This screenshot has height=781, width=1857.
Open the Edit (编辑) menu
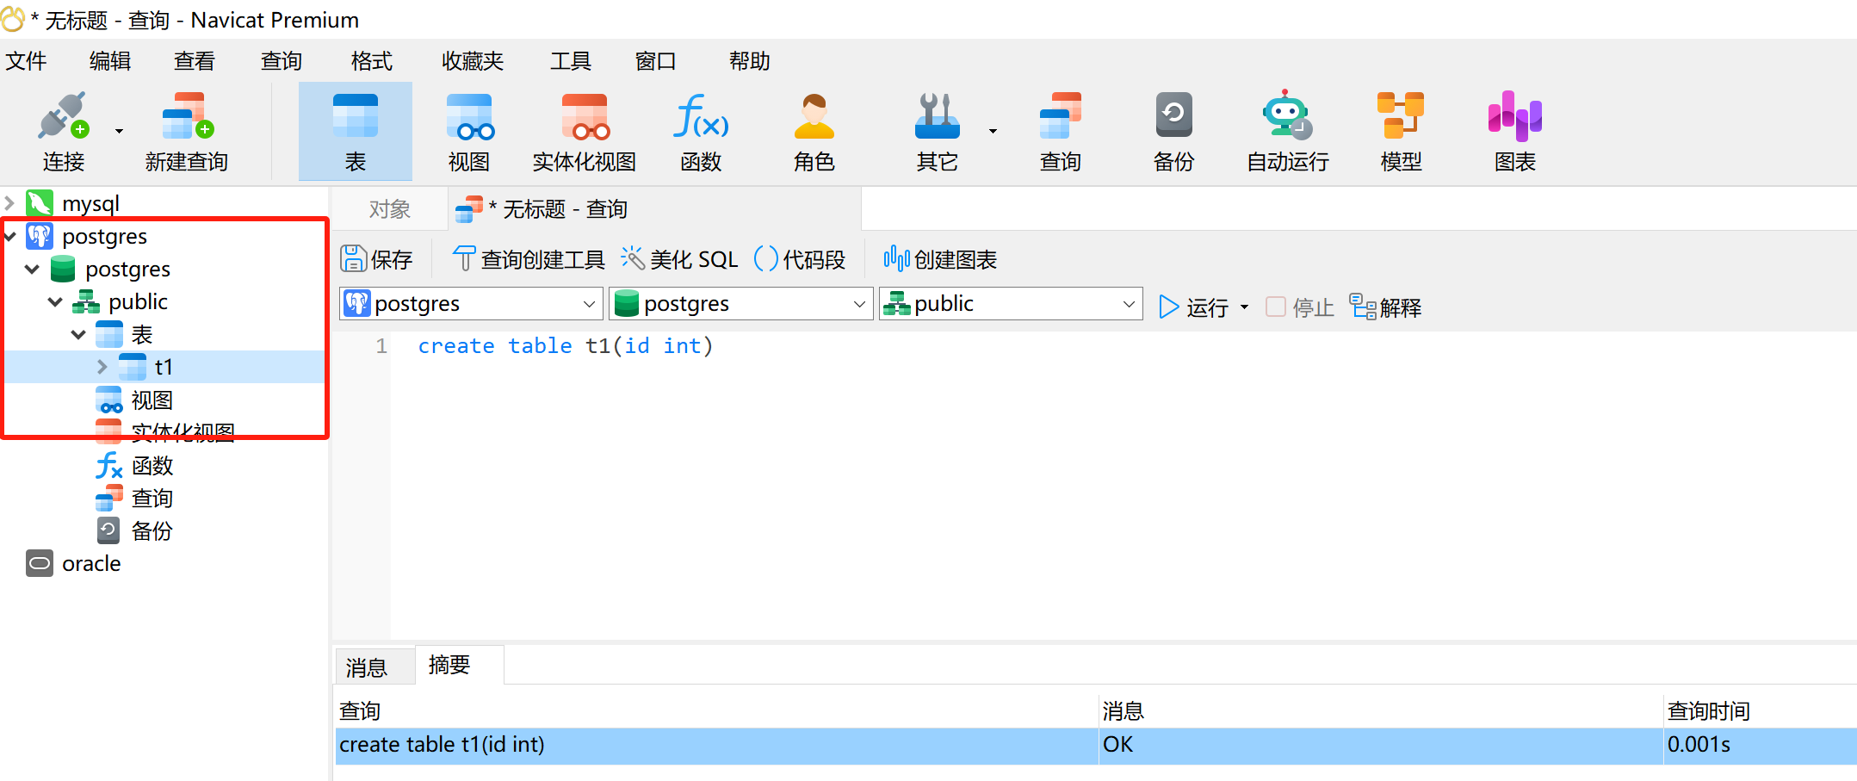pos(110,61)
